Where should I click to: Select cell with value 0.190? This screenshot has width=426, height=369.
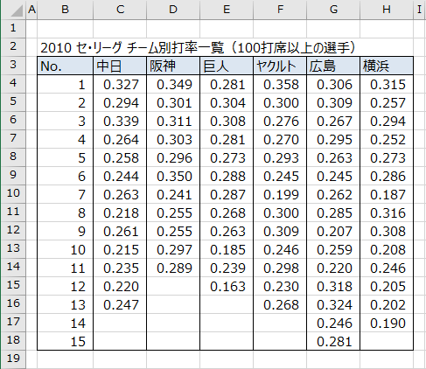pos(387,323)
